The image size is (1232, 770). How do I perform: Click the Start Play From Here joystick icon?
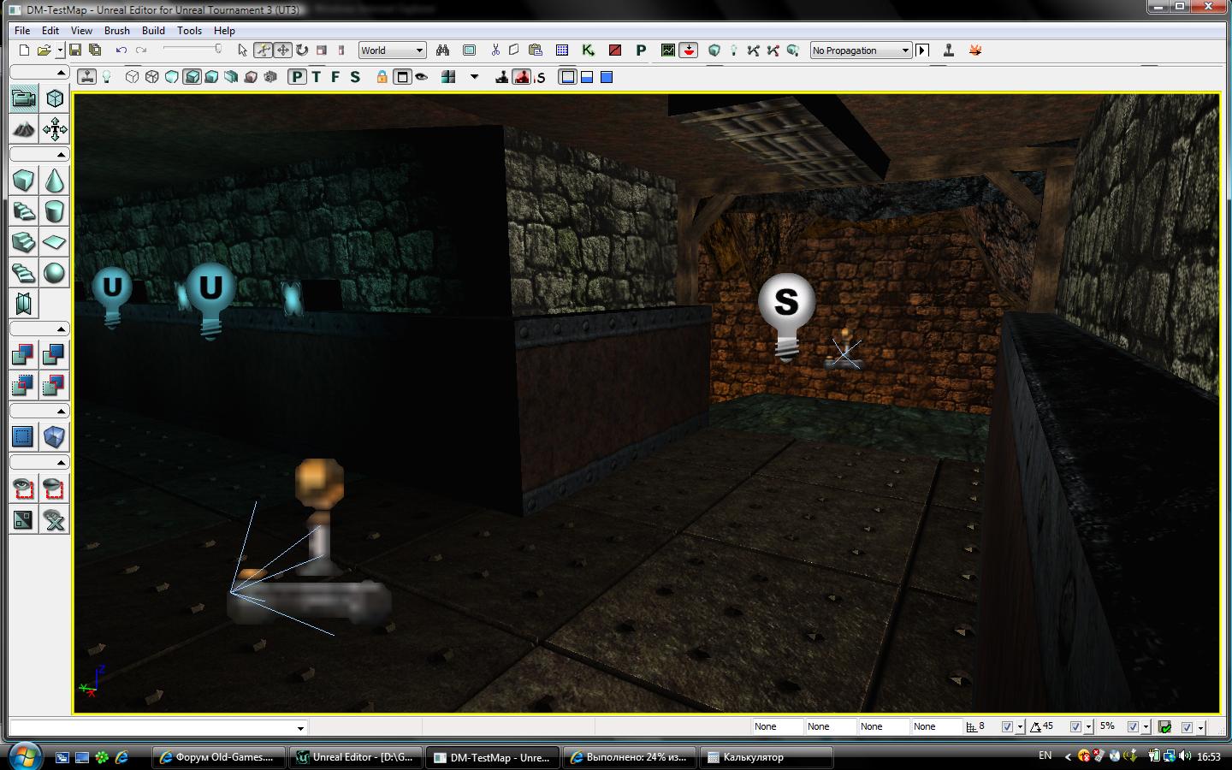click(948, 50)
